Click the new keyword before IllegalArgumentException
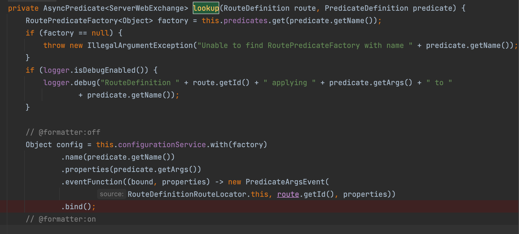 coord(76,45)
